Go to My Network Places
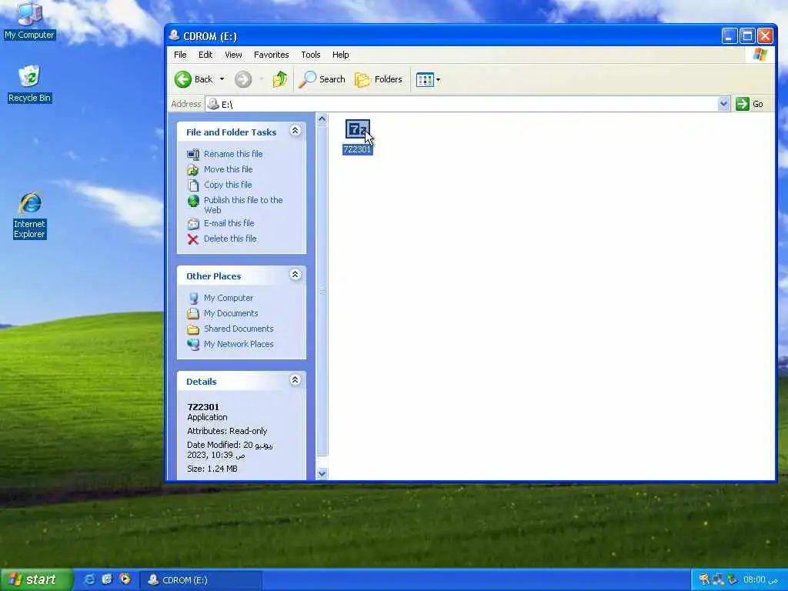 click(239, 344)
